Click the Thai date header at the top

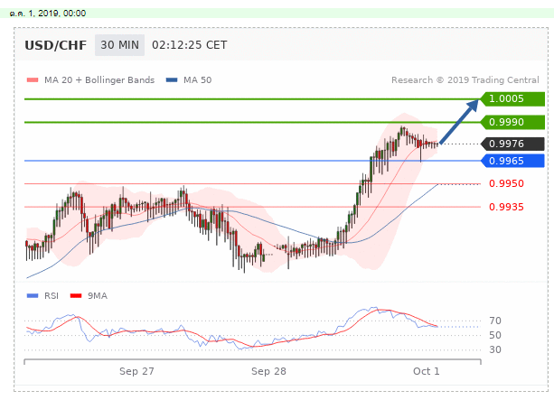pos(48,14)
